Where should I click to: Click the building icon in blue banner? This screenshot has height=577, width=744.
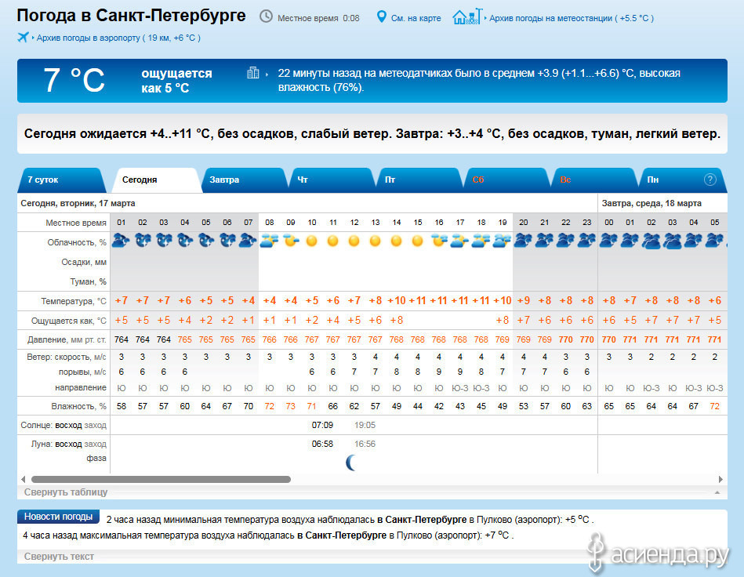click(253, 73)
